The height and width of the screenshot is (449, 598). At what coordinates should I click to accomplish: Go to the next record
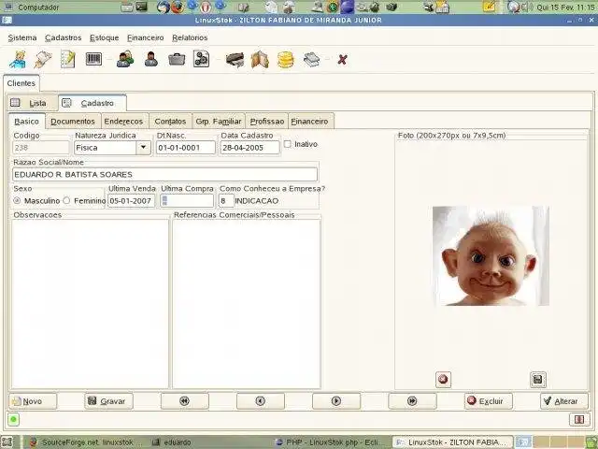click(336, 401)
